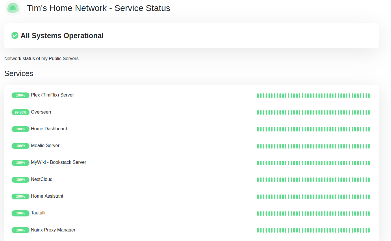Click the 100% badge for Tautulli
391x241 pixels.
(21, 213)
